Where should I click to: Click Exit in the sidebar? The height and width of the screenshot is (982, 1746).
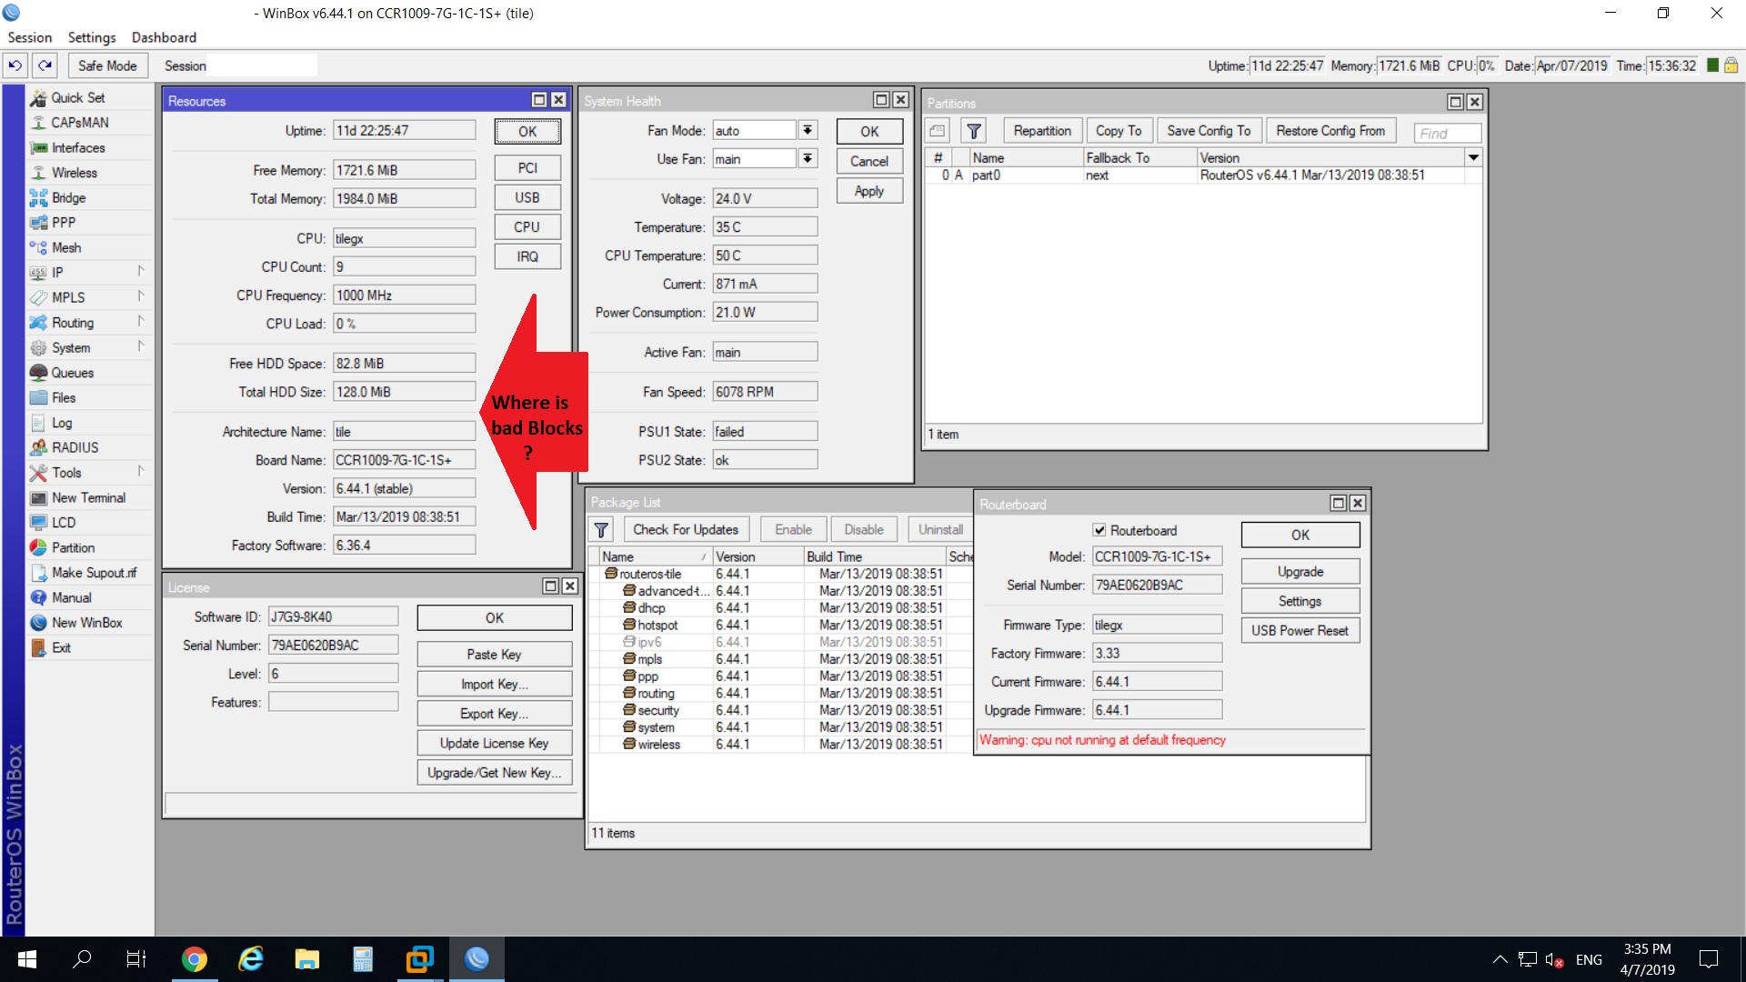pos(61,647)
